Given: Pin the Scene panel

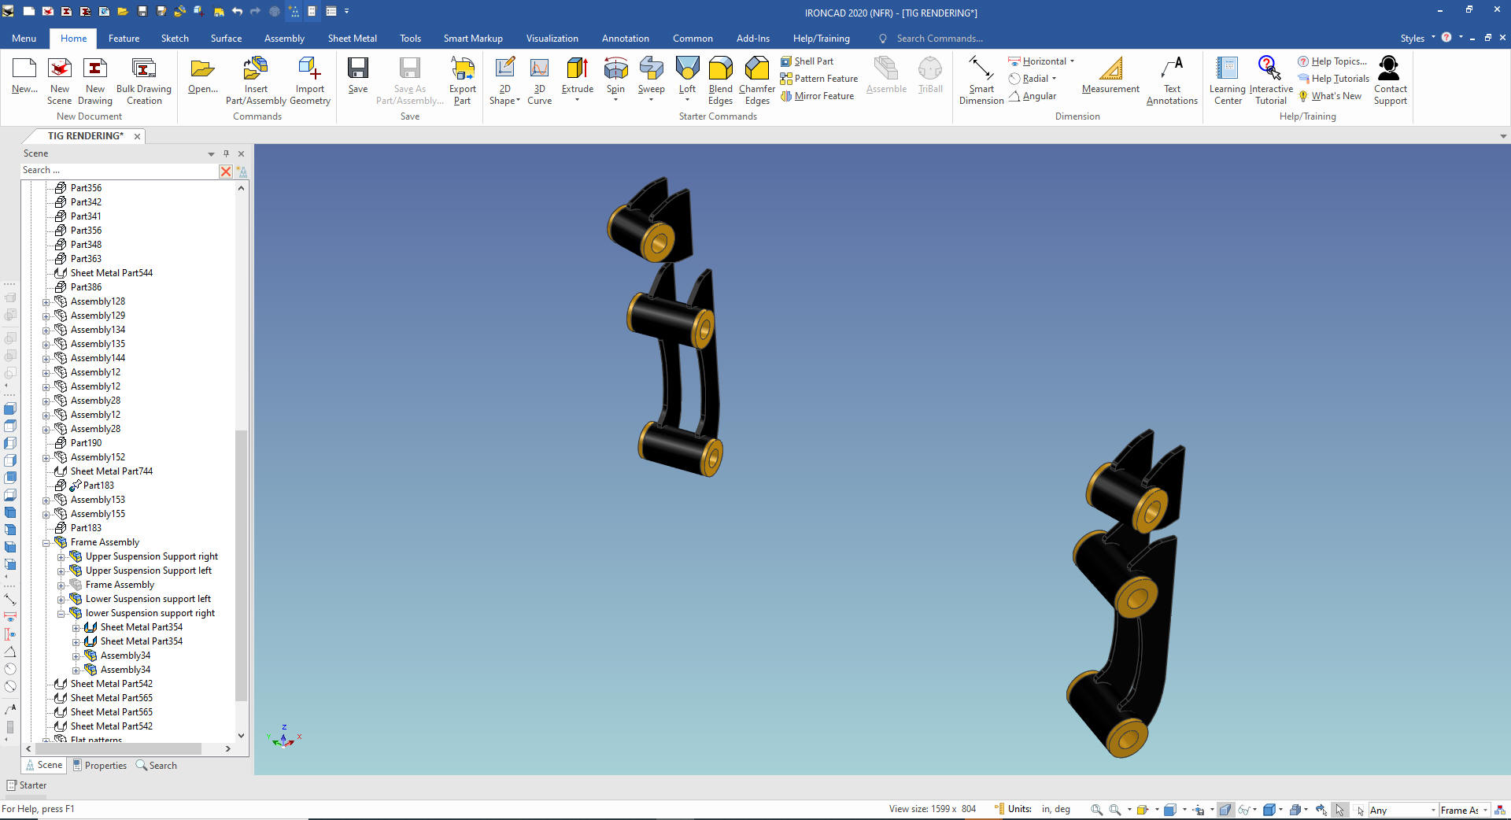Looking at the screenshot, I should click(x=226, y=153).
